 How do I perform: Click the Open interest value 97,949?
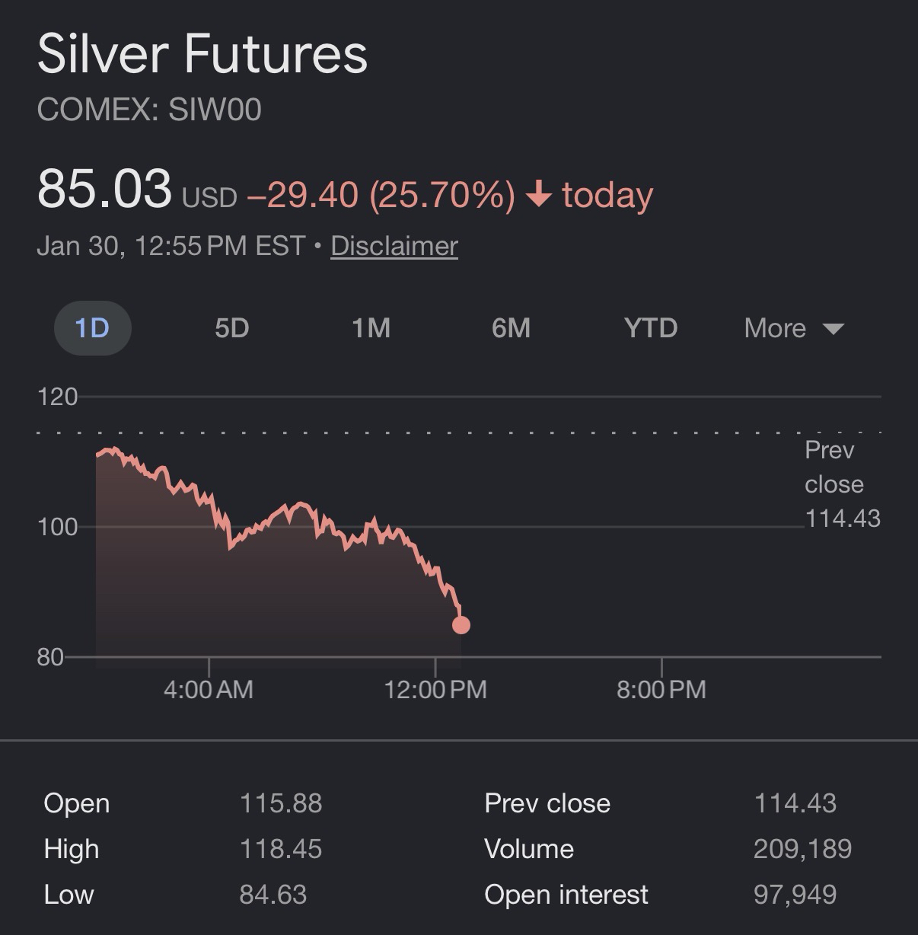795,895
